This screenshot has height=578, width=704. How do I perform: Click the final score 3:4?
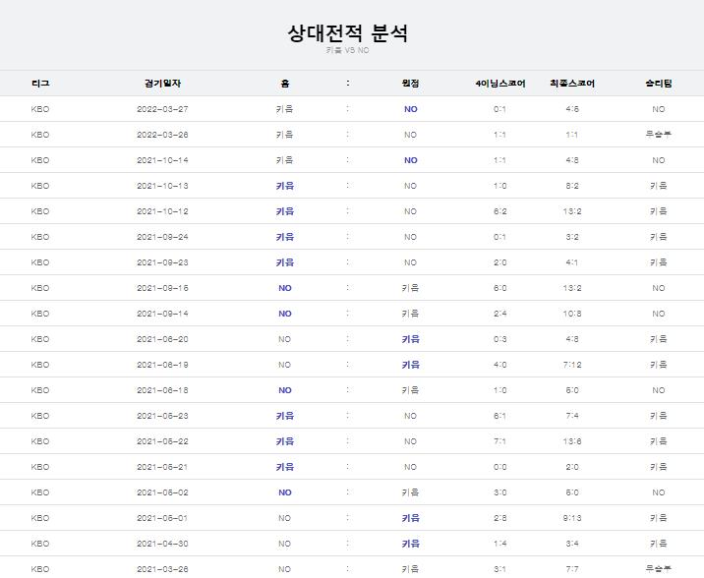tap(572, 544)
